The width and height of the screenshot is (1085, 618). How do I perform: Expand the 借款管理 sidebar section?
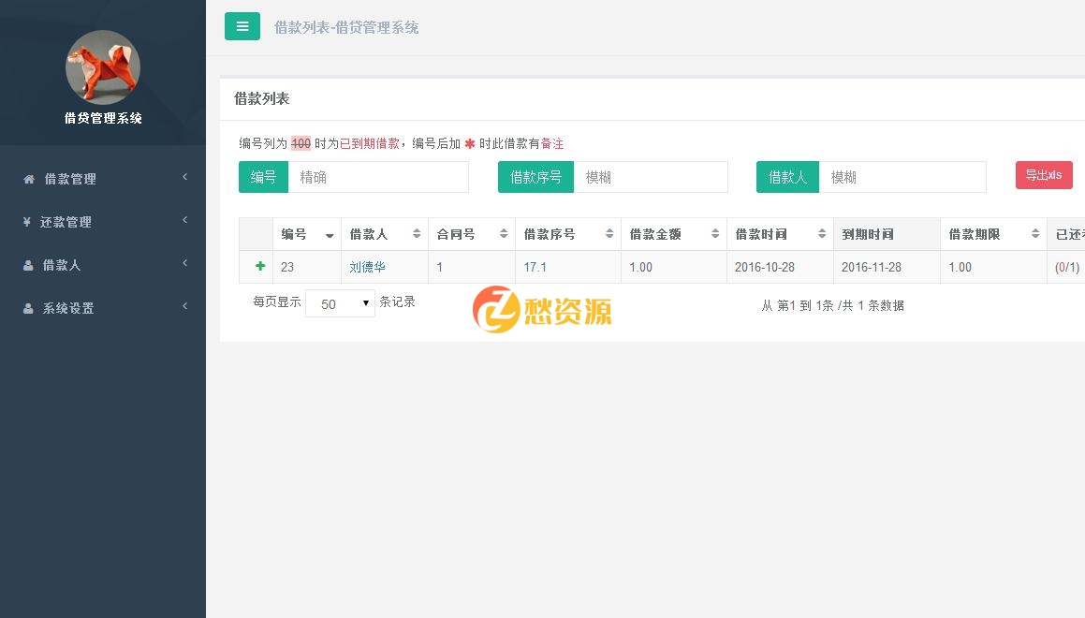coord(103,179)
